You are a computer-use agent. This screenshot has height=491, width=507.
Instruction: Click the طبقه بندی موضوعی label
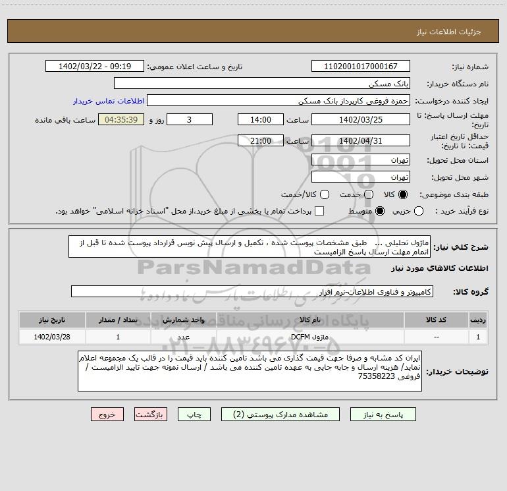pyautogui.click(x=454, y=195)
